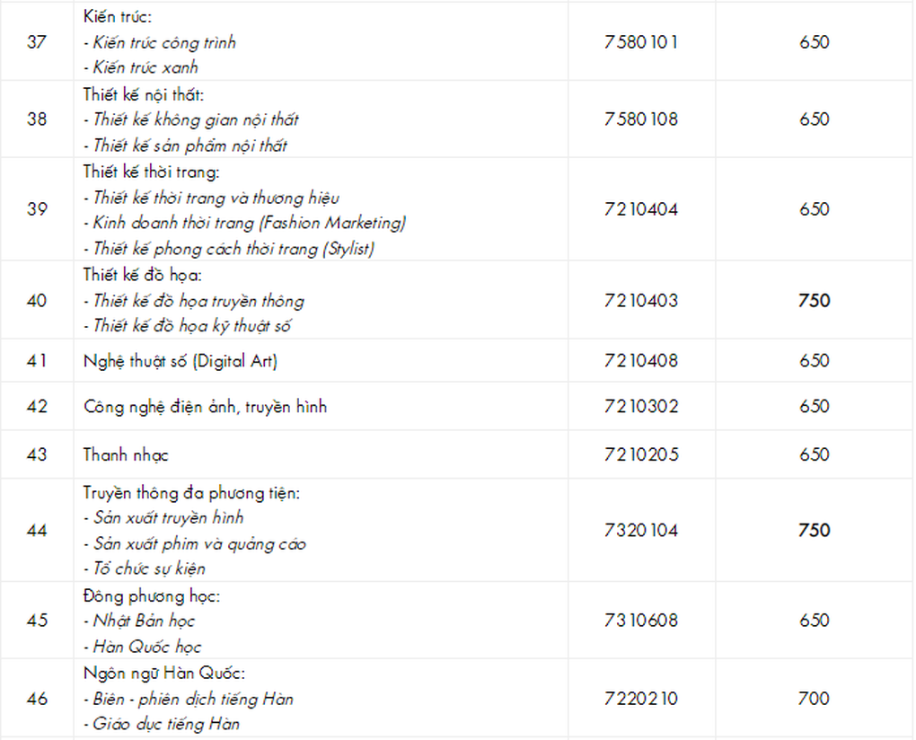Click the Kiến trúc major name
Viewport: 916px width, 740px height.
click(118, 16)
